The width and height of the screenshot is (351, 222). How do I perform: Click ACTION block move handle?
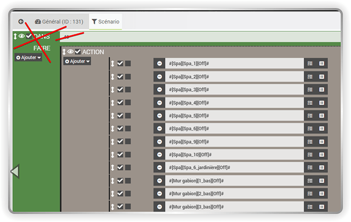click(64, 52)
